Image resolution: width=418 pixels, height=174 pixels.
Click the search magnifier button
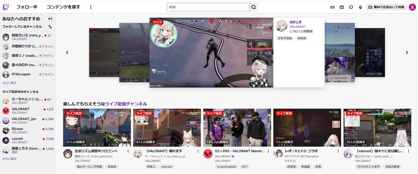254,7
